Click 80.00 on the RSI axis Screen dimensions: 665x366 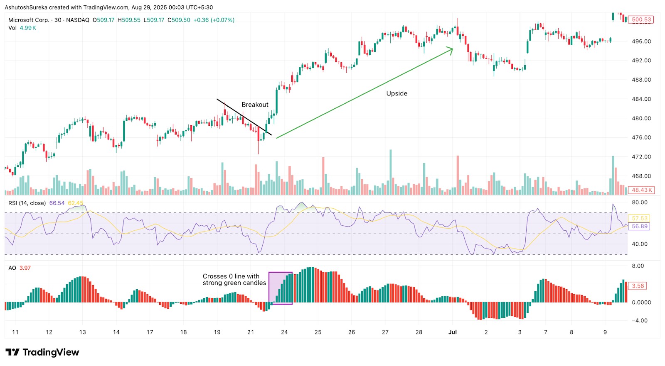click(640, 203)
